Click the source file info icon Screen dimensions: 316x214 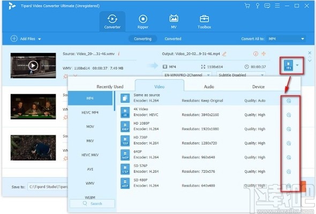[x=119, y=53]
